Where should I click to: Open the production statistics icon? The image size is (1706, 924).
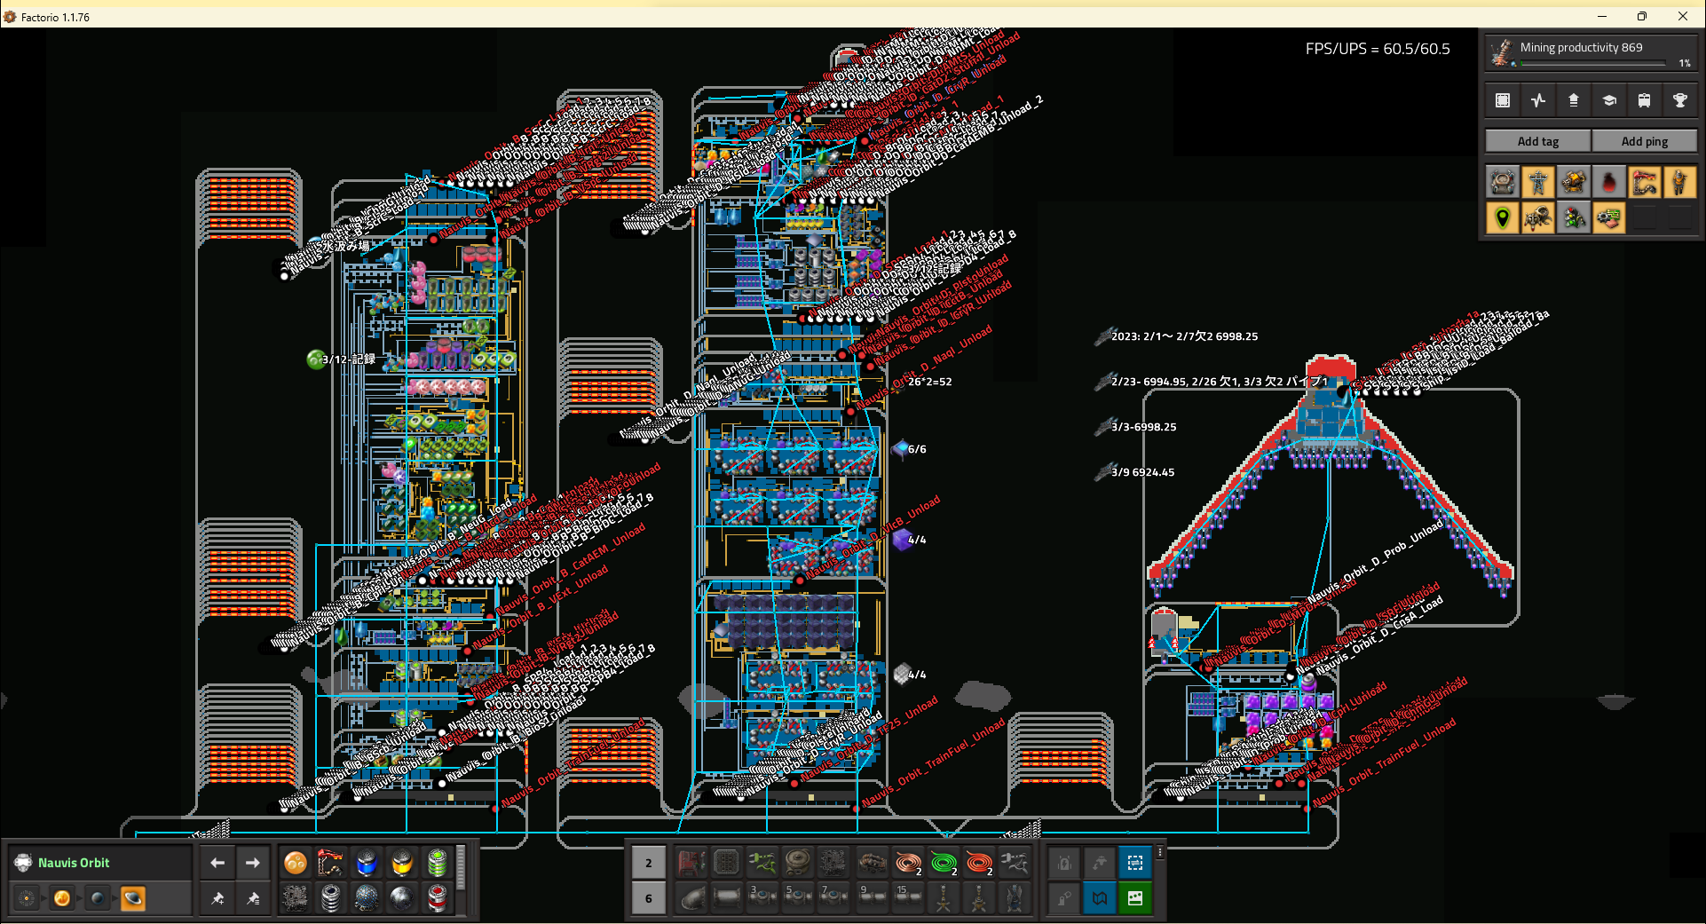coord(1537,100)
